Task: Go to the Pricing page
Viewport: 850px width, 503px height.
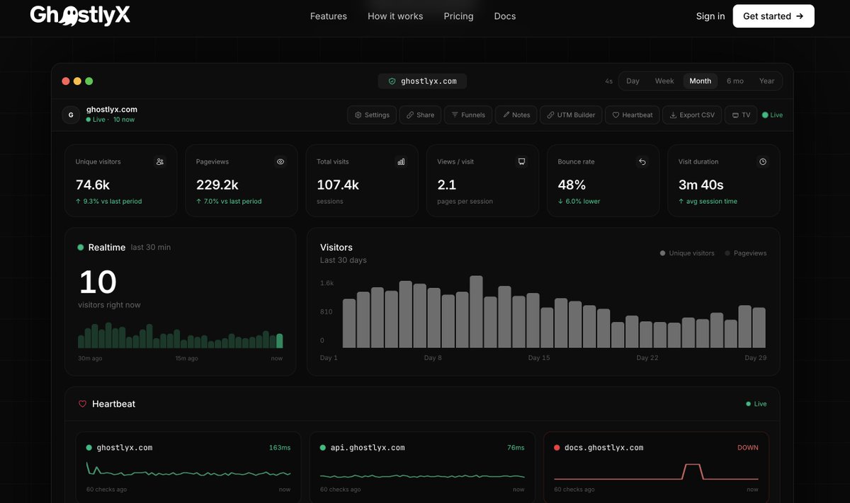Action: click(458, 16)
